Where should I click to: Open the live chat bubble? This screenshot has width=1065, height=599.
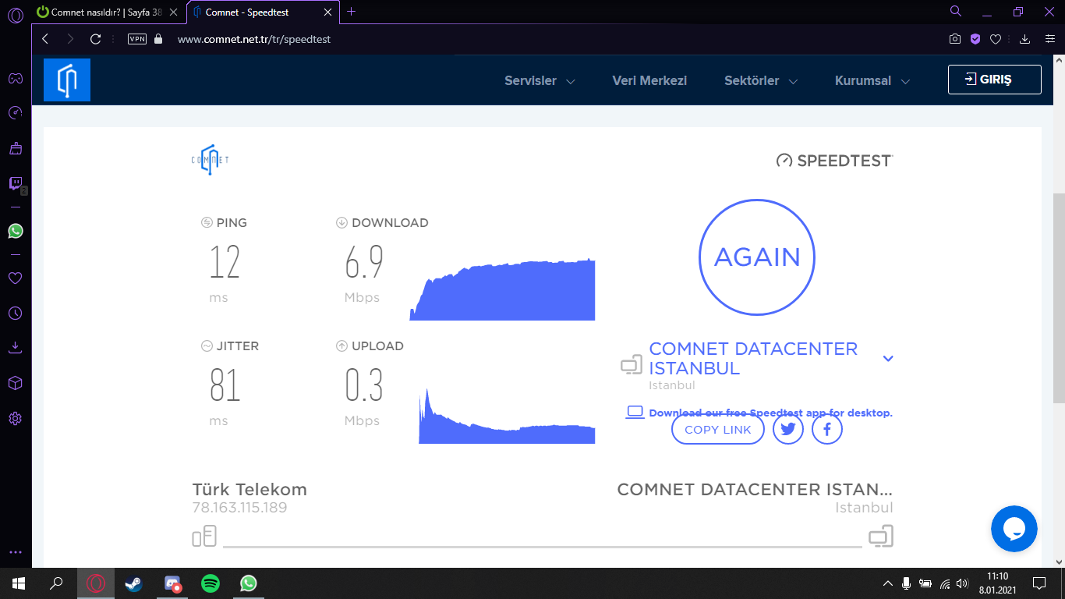point(1014,529)
